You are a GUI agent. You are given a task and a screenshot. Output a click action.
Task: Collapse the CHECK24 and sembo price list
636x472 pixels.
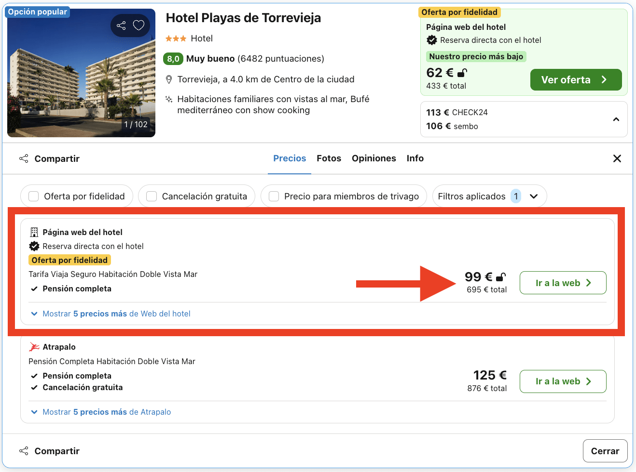(616, 119)
